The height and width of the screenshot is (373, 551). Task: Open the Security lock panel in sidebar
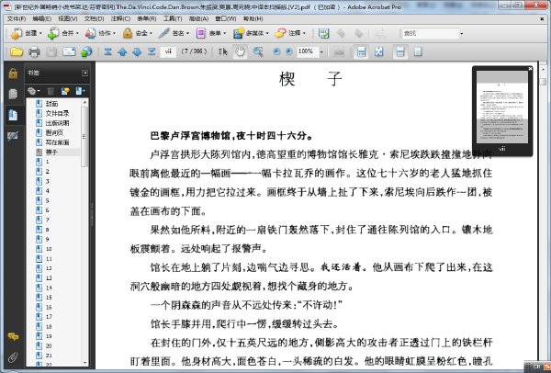tap(13, 73)
